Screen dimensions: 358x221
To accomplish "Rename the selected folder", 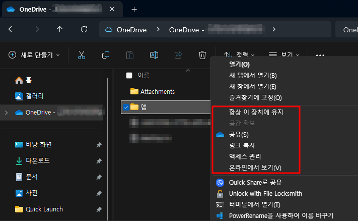I will (154, 55).
